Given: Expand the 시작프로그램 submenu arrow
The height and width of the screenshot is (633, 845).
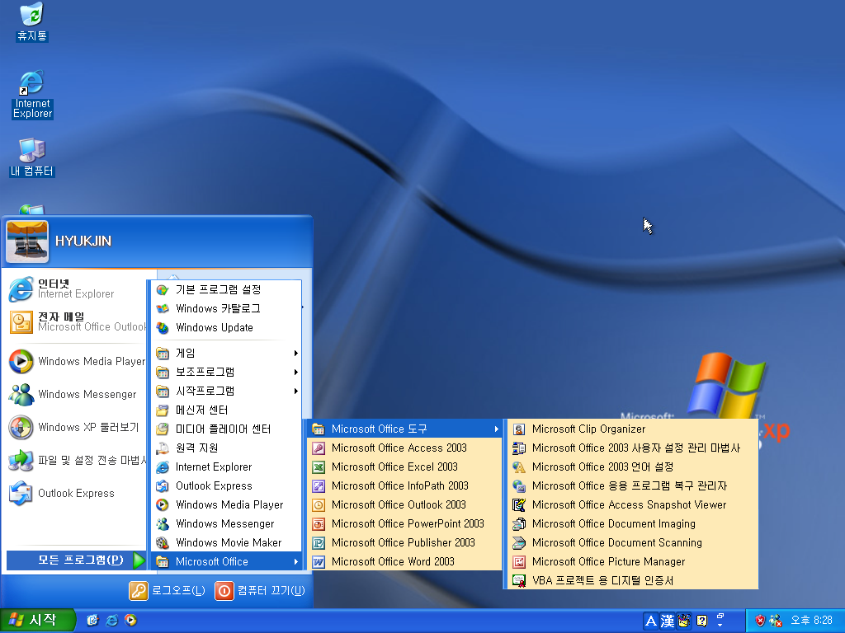Looking at the screenshot, I should tap(296, 391).
